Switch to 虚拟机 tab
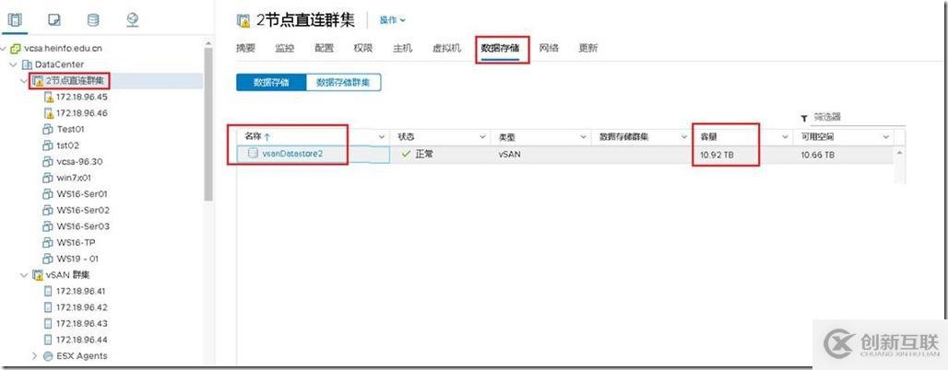Screen dimensions: 948x370 point(446,48)
